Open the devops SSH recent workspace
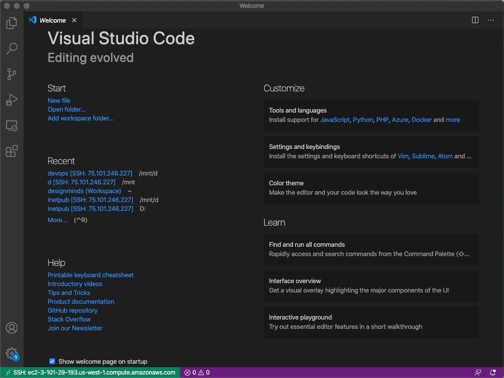The height and width of the screenshot is (378, 504). [90, 173]
